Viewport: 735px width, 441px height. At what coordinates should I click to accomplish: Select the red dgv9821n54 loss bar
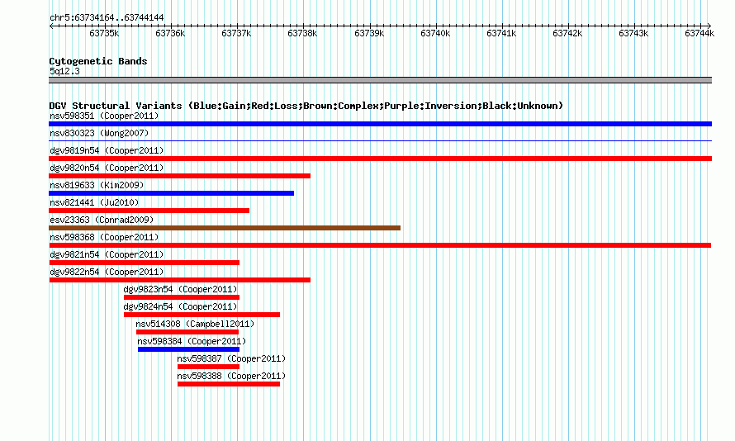(x=144, y=263)
